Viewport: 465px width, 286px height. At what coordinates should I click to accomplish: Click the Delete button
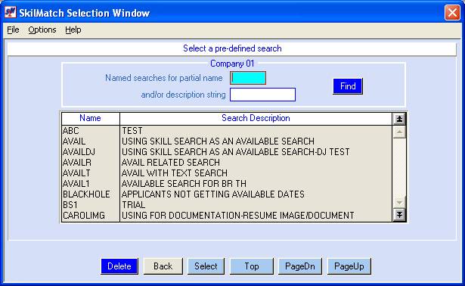[x=119, y=266]
